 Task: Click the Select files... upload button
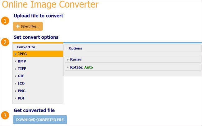[x=28, y=26]
